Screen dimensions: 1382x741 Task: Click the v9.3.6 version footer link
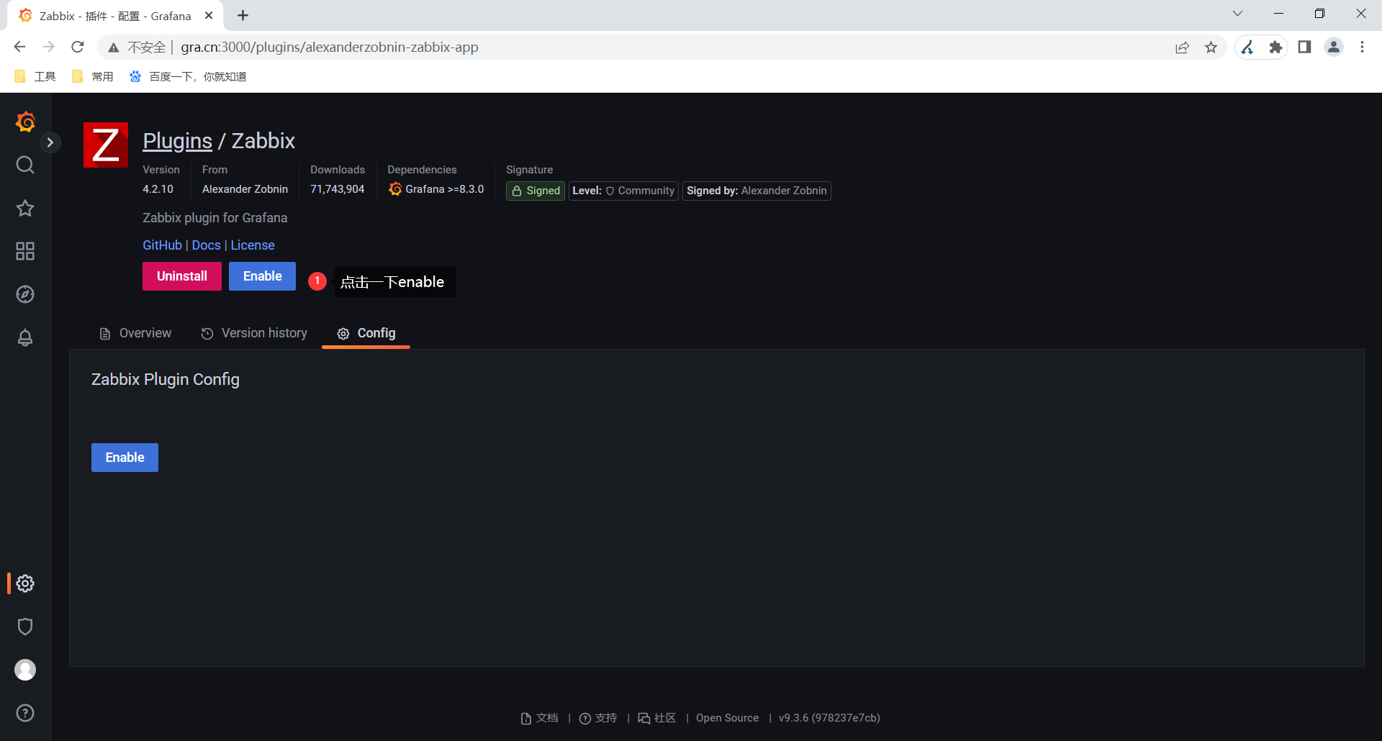[x=829, y=718]
